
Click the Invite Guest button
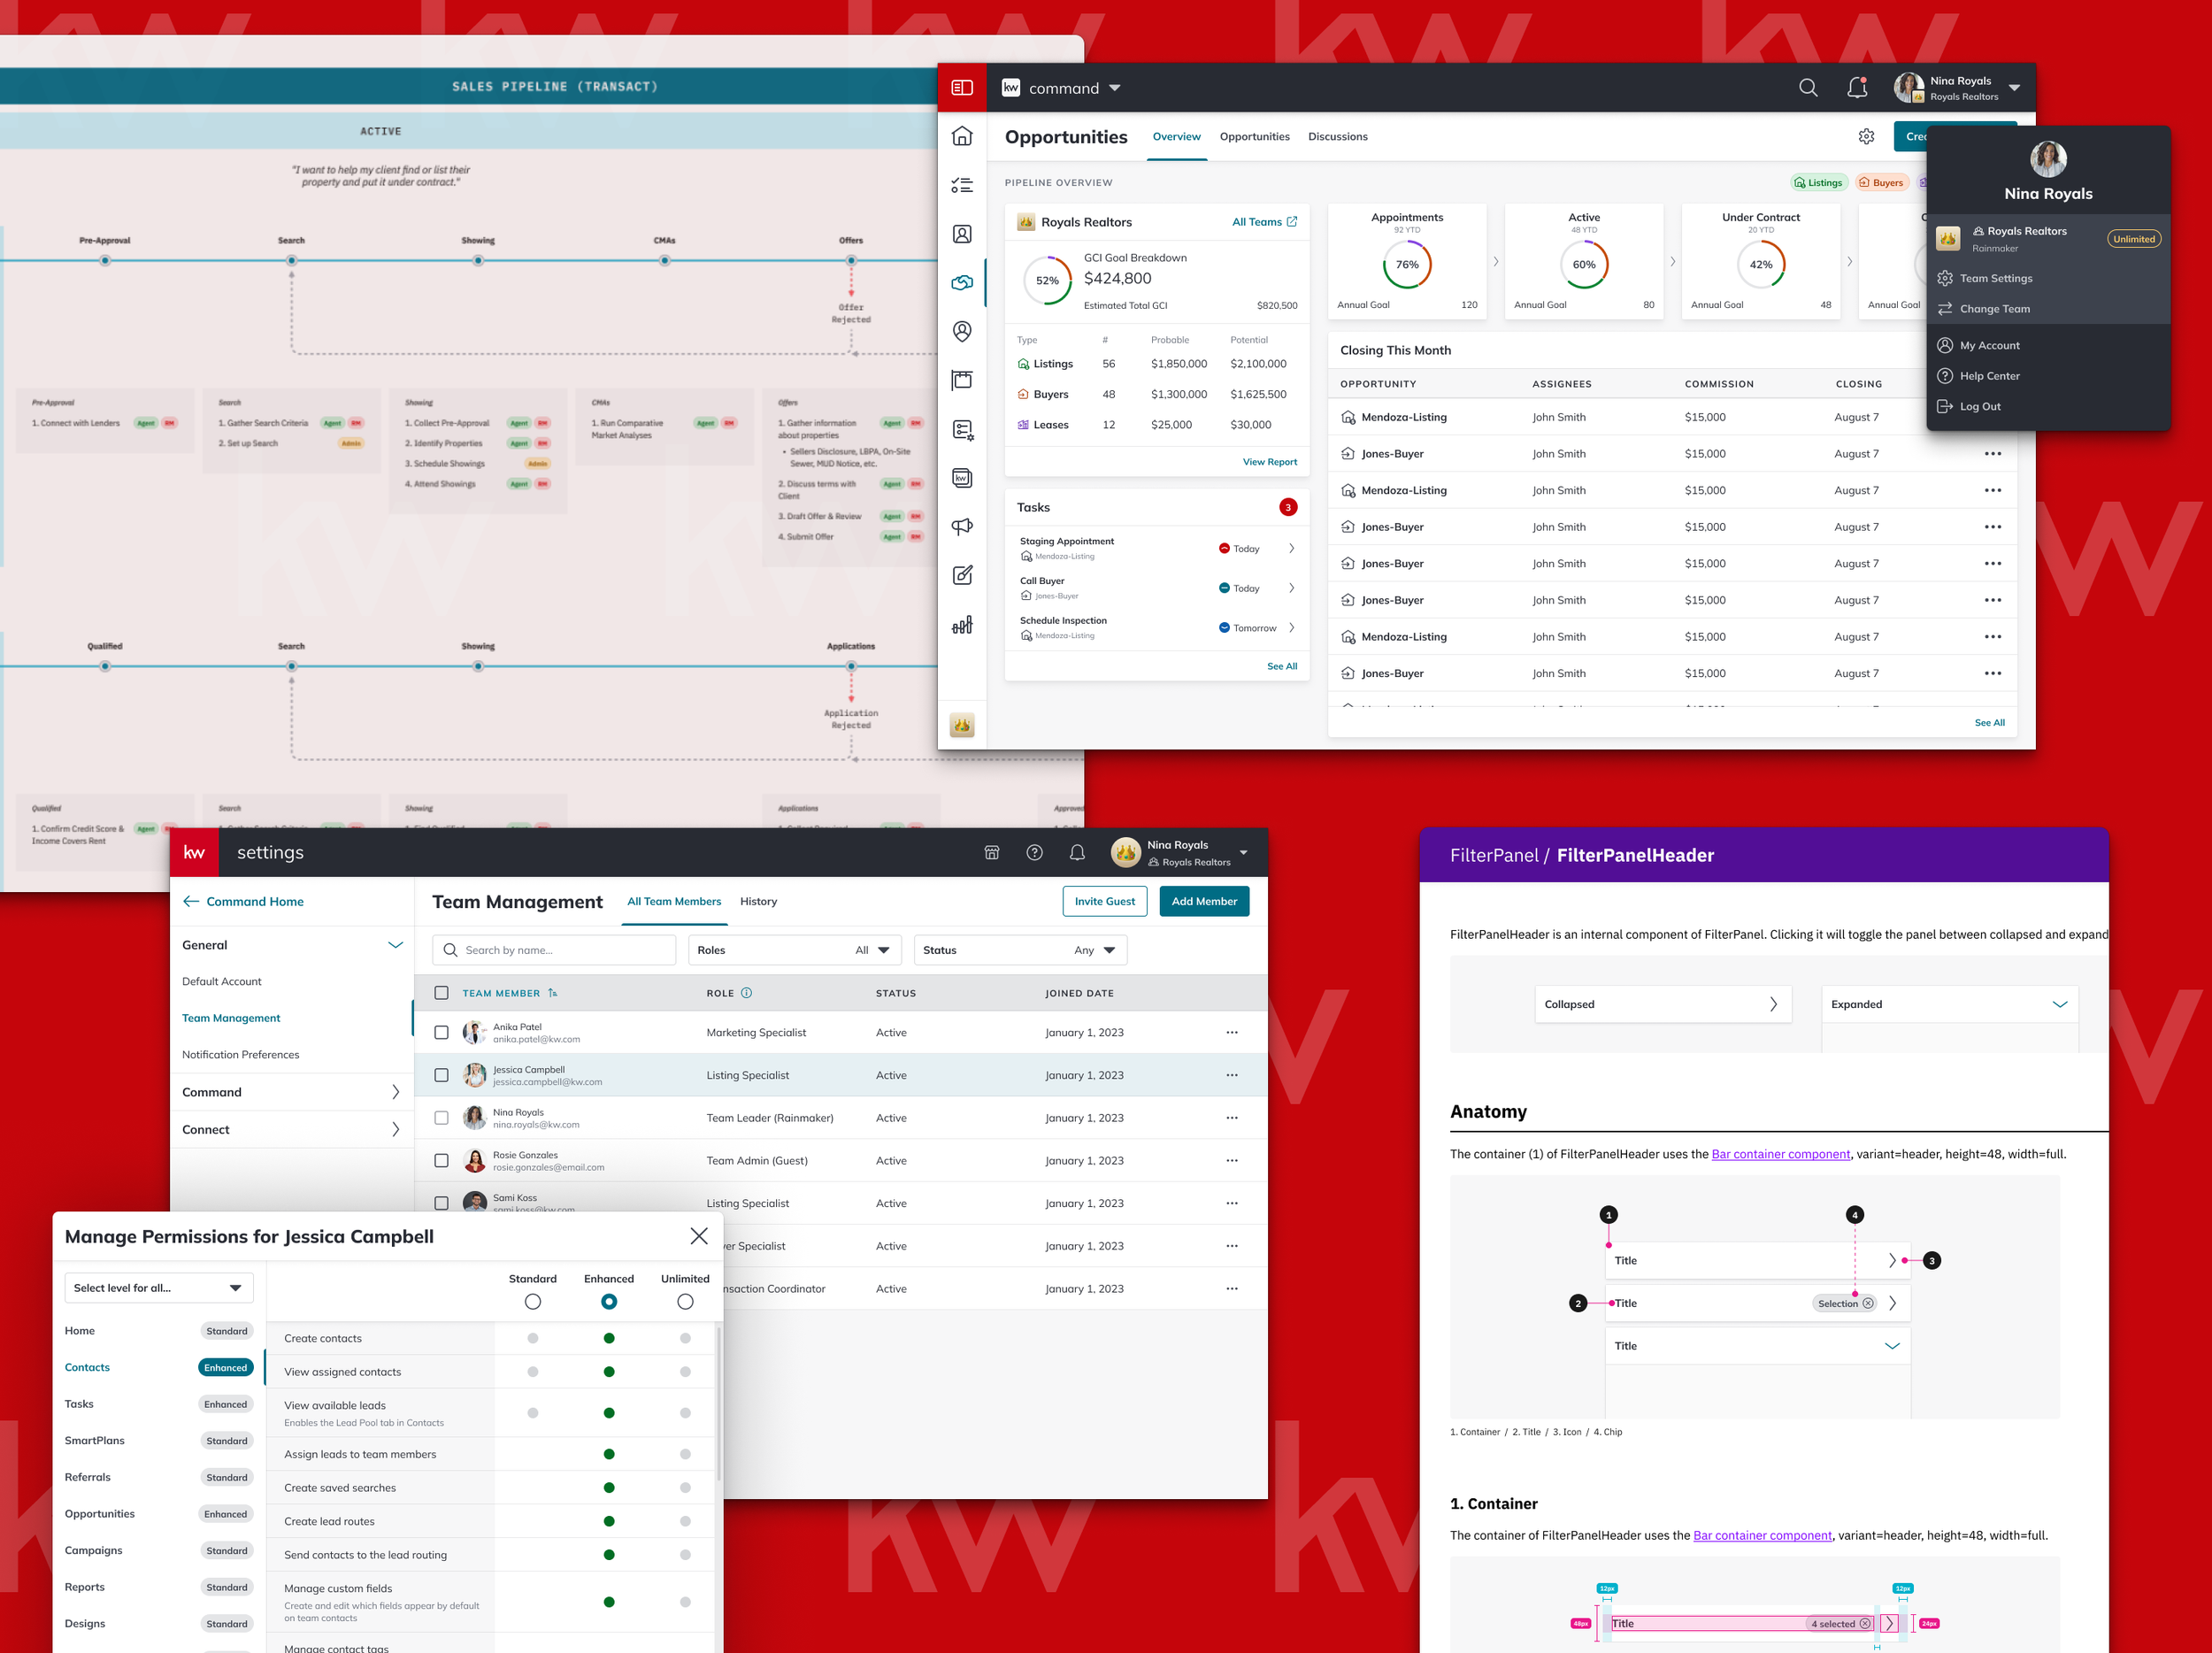(1105, 902)
